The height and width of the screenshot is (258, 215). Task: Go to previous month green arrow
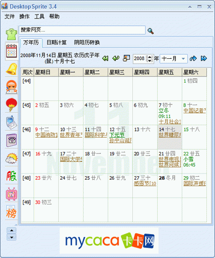point(116,58)
